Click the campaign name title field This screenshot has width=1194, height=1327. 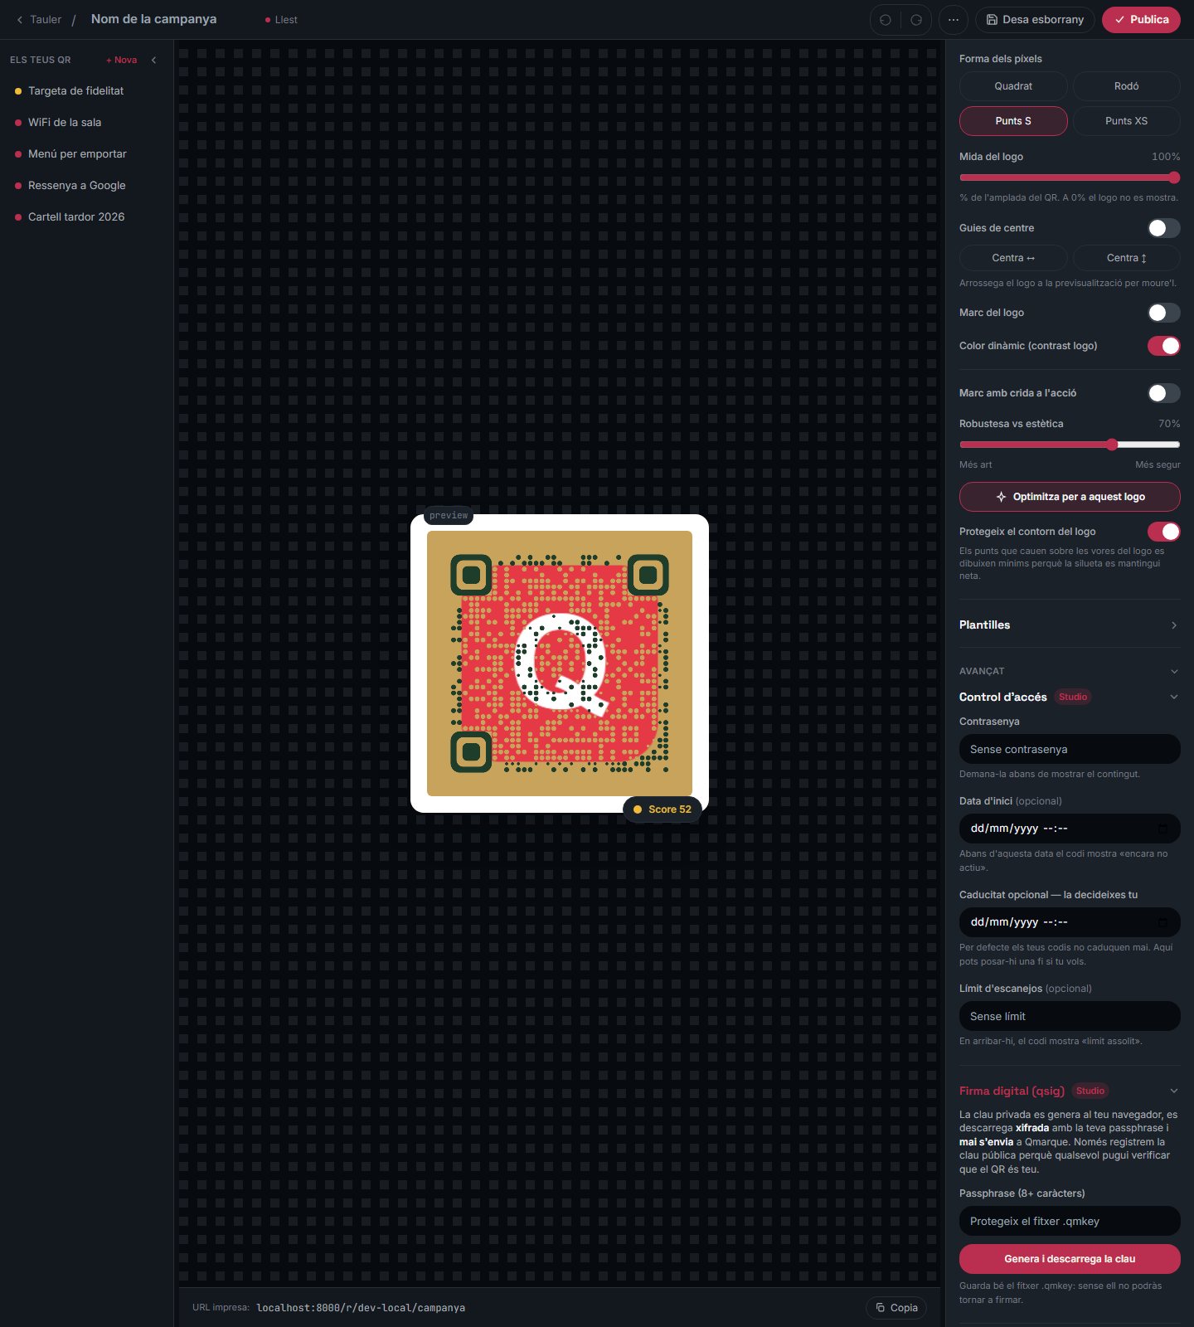coord(154,19)
